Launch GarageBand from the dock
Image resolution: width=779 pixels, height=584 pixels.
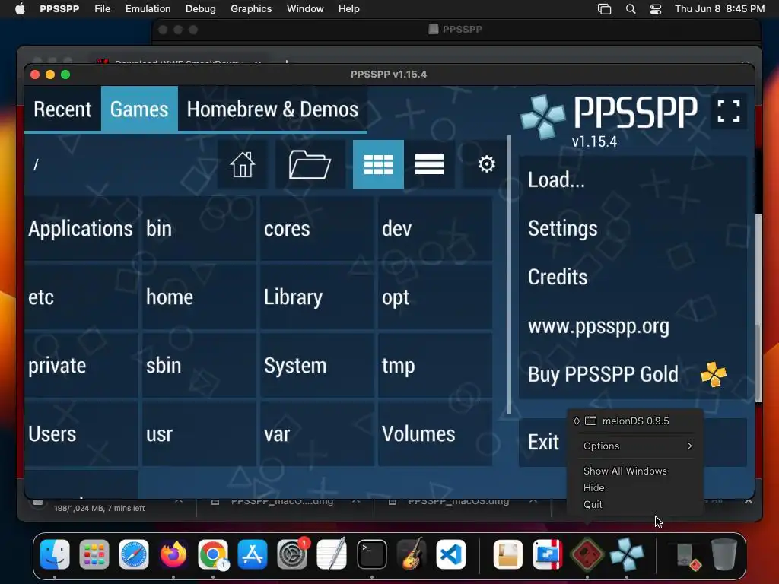pos(412,554)
